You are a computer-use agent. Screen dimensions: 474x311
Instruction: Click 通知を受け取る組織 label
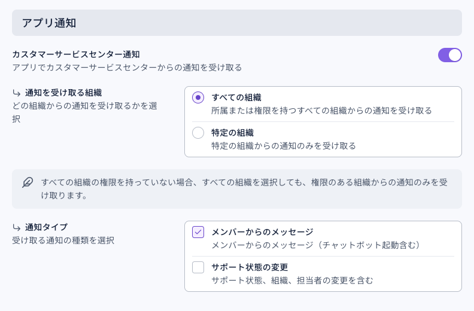tap(63, 93)
